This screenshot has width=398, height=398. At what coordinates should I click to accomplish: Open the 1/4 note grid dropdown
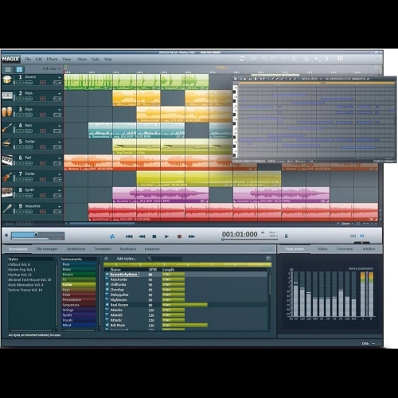coord(52,68)
